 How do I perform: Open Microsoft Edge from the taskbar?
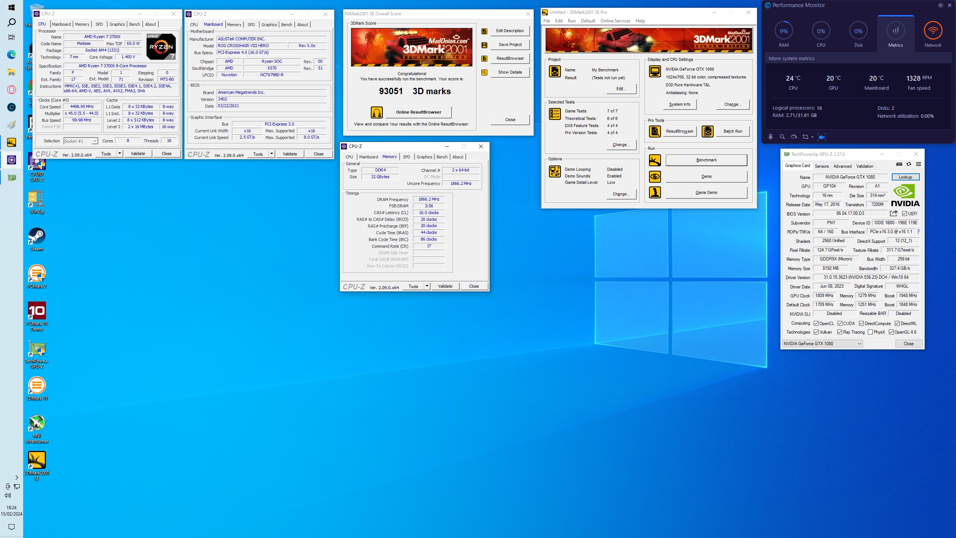(12, 55)
